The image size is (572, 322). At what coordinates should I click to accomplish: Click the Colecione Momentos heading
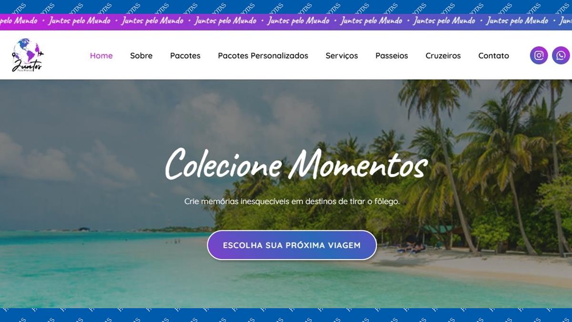(x=296, y=165)
